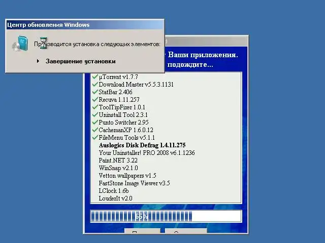Select the FileMenu Tools v5.1.1 entry

126,137
